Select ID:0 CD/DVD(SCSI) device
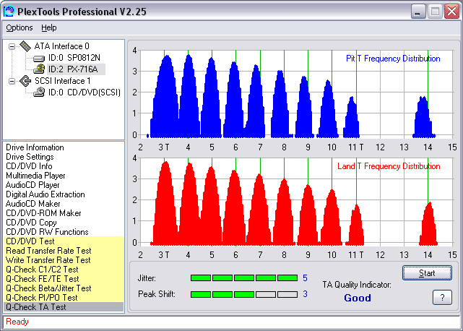 click(x=85, y=93)
